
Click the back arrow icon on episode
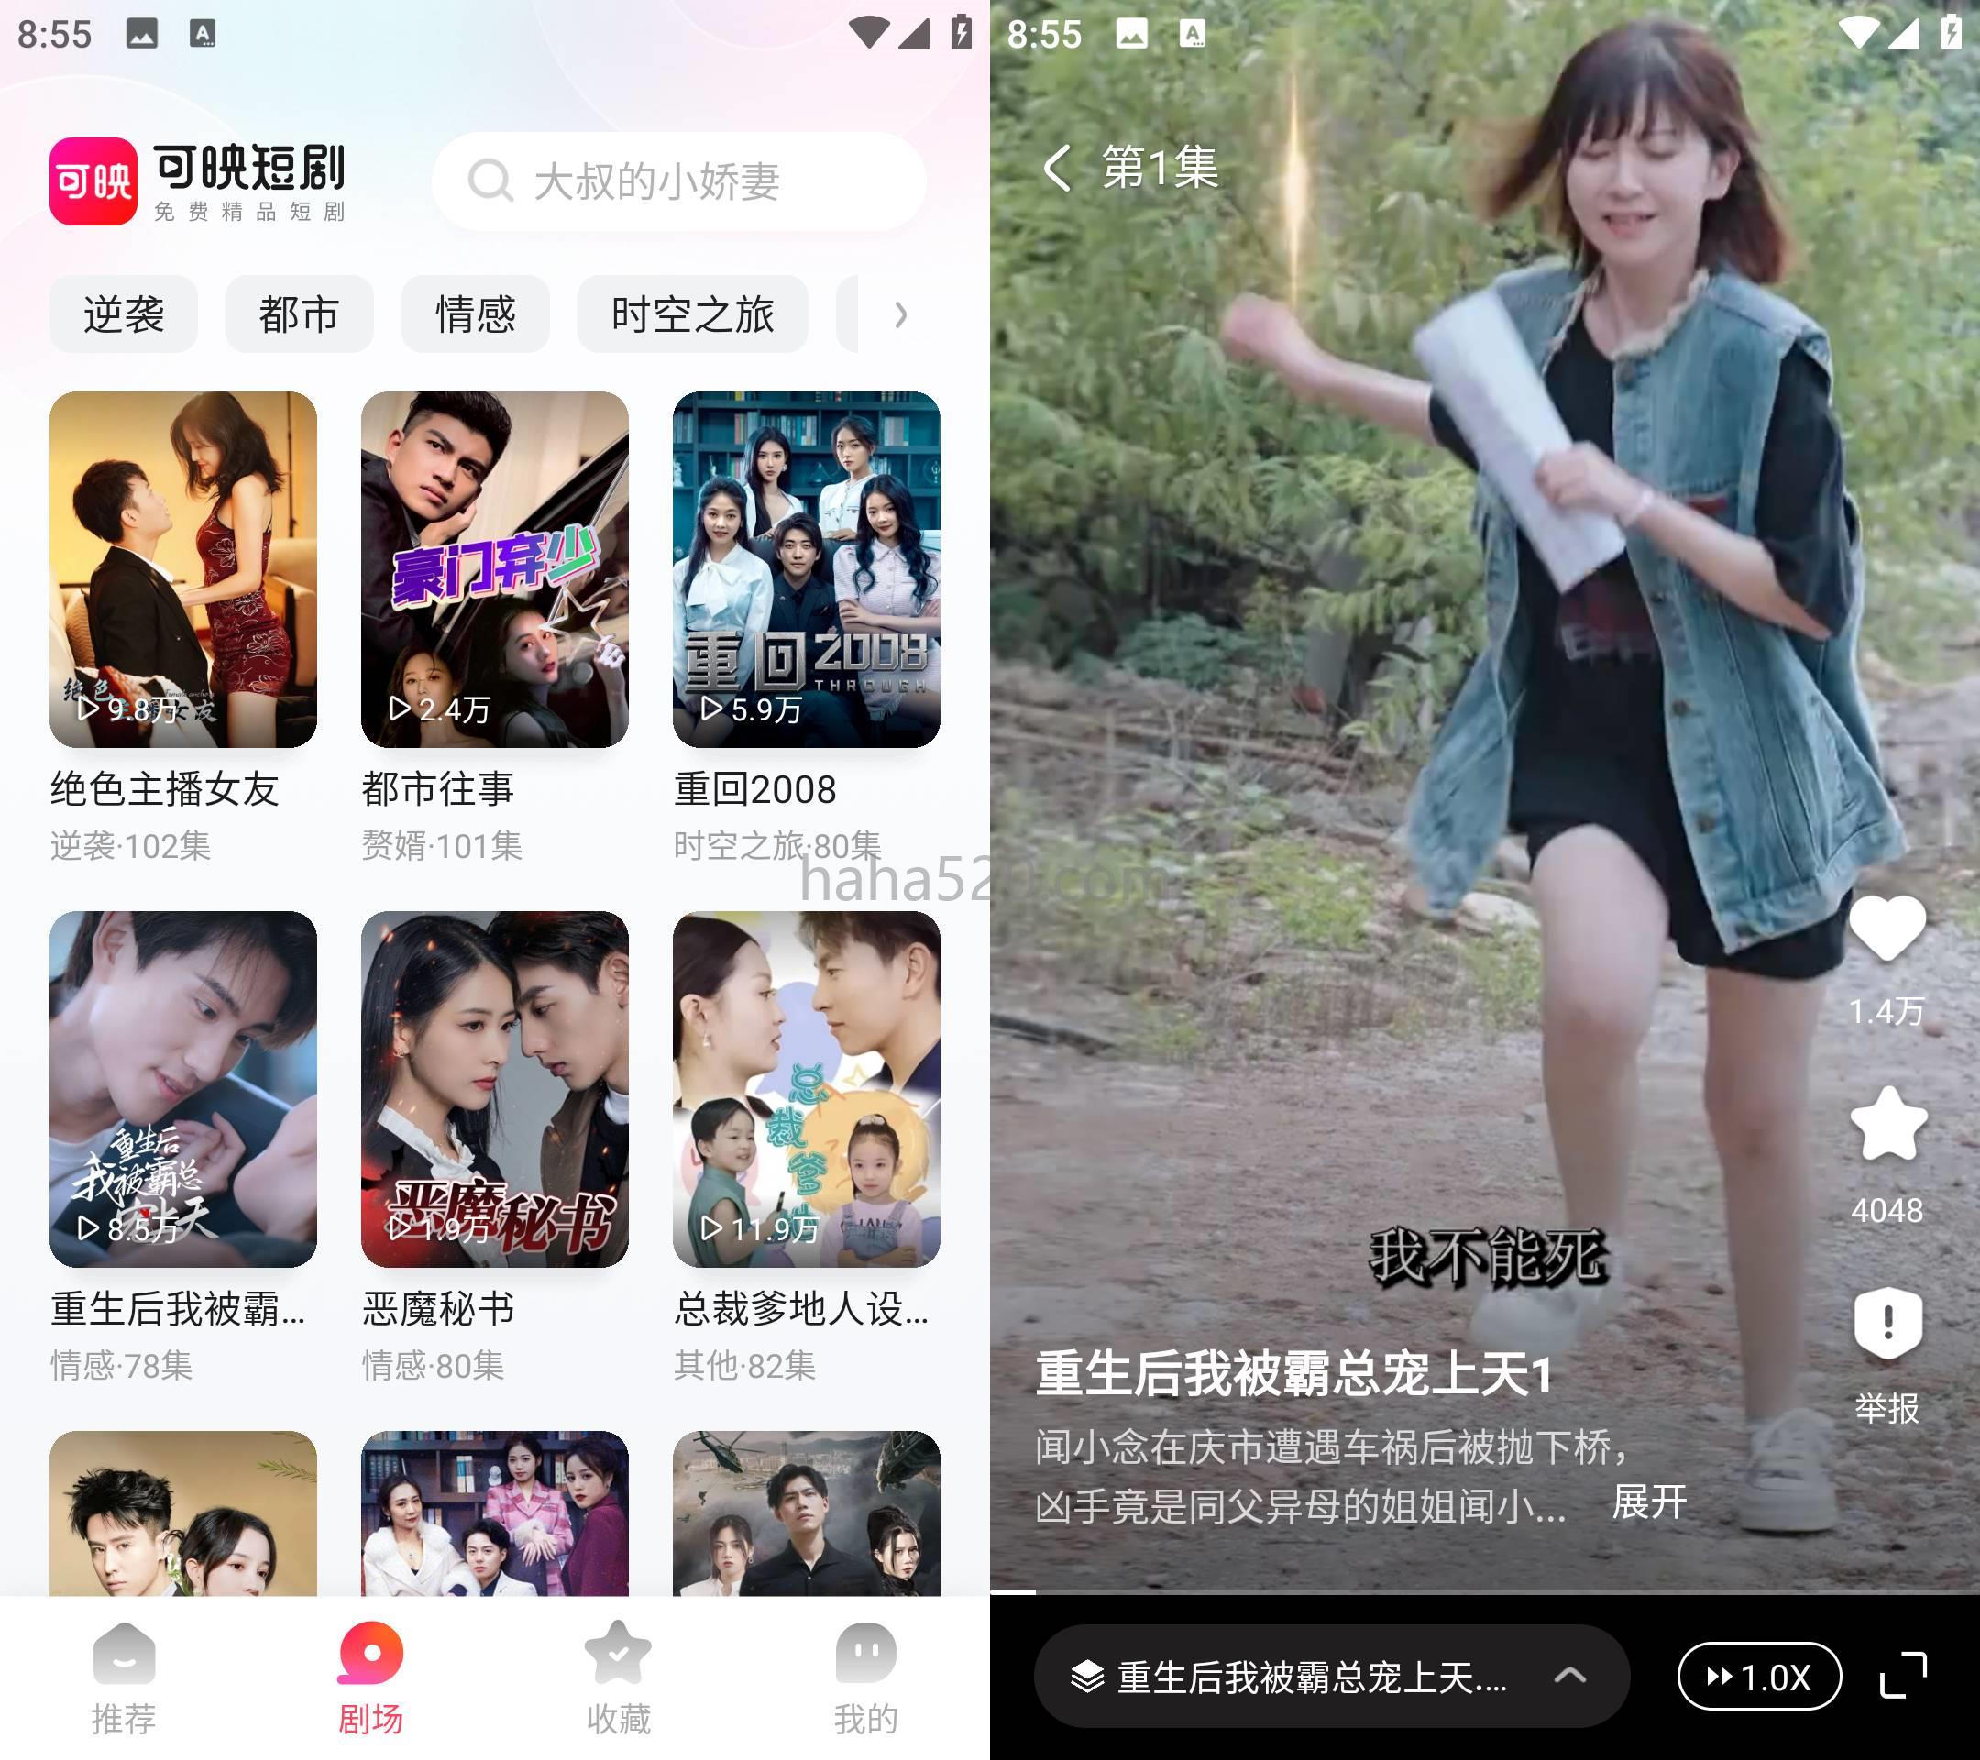(1054, 165)
